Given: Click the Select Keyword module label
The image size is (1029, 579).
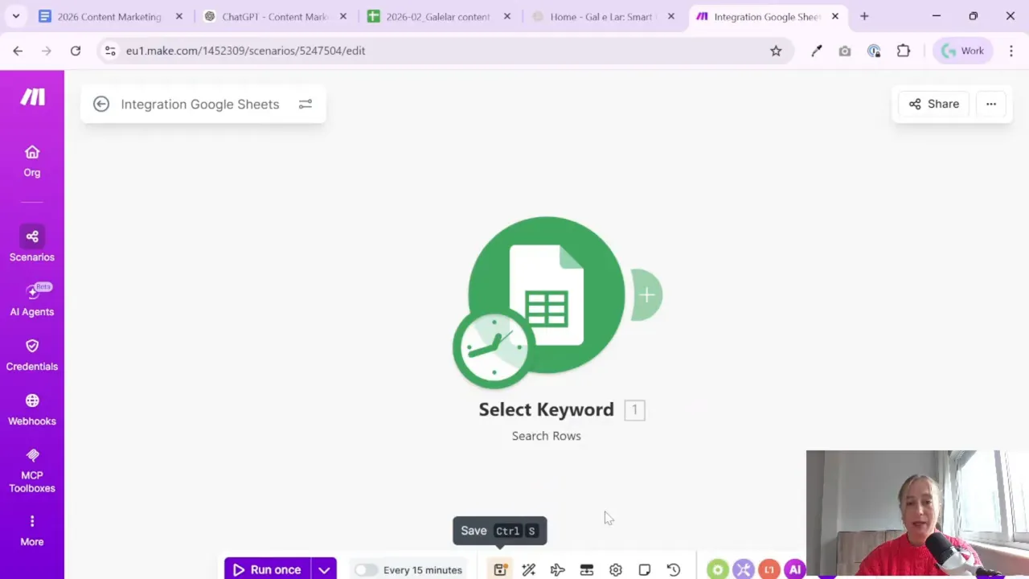Looking at the screenshot, I should [x=547, y=409].
